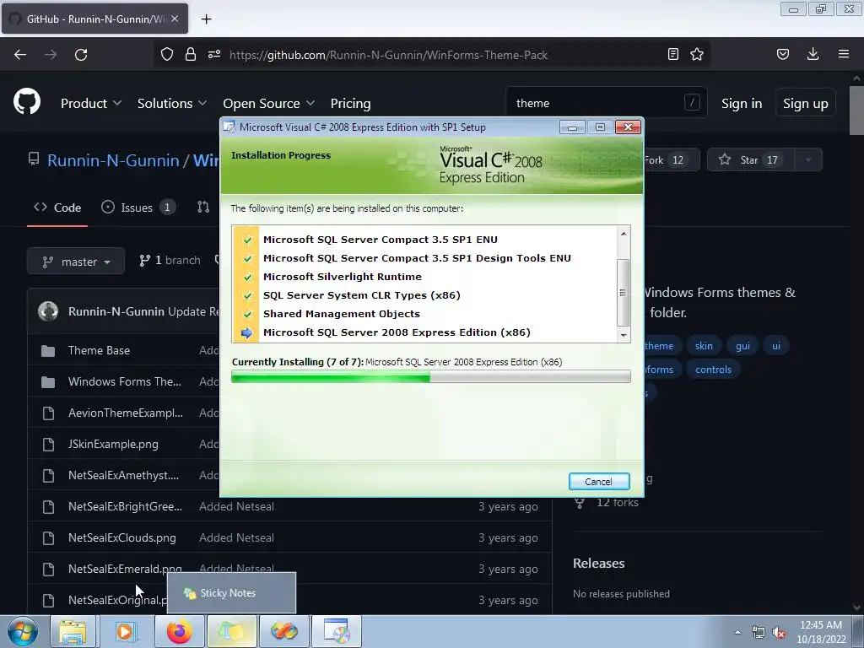The width and height of the screenshot is (864, 648).
Task: Go back with the browser back arrow
Action: 20,55
